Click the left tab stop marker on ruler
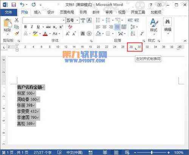Viewport: 189px width, 155px height. click(136, 49)
